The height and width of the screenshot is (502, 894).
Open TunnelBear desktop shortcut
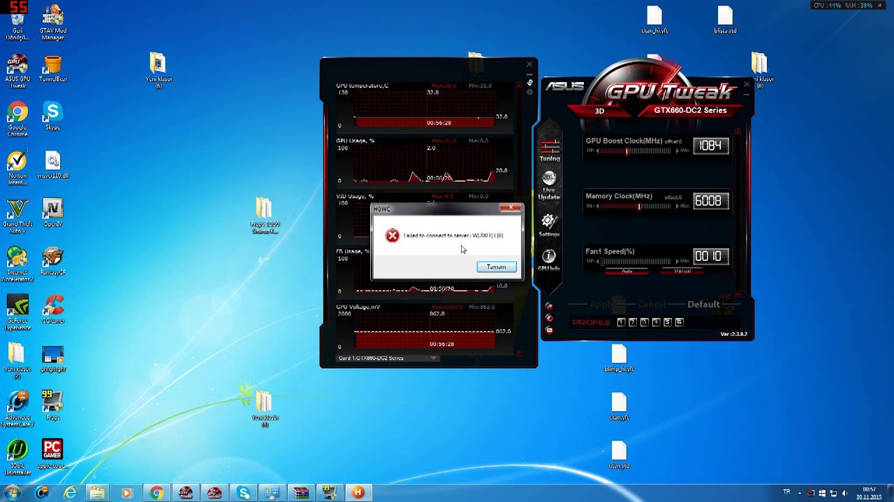pyautogui.click(x=52, y=69)
